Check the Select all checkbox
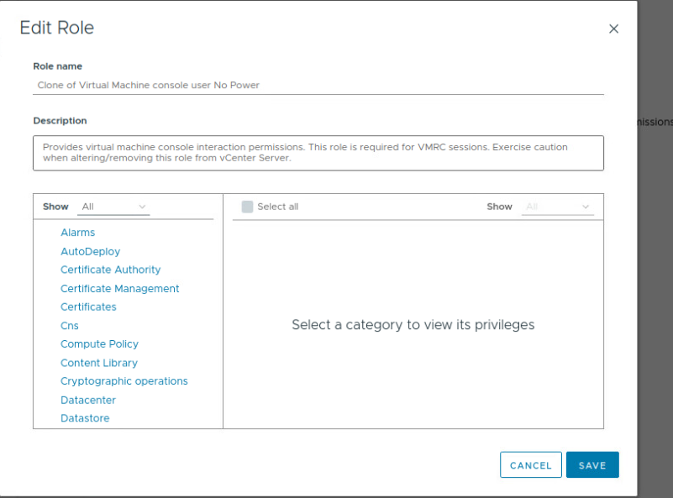This screenshot has width=673, height=498. pos(247,207)
